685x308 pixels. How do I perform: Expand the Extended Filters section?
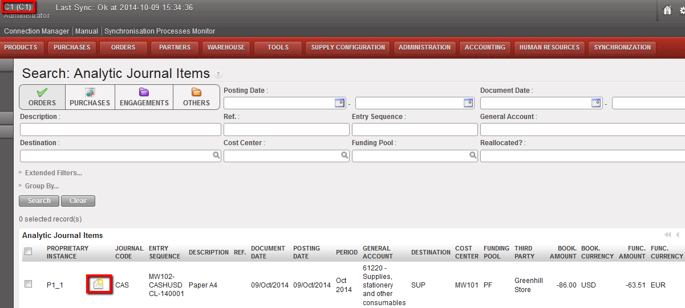(52, 173)
